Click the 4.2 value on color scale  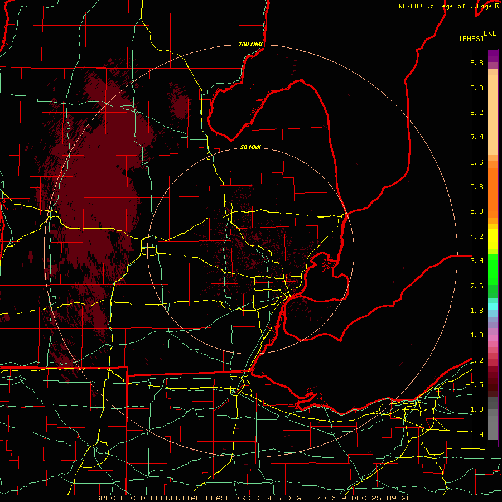477,236
